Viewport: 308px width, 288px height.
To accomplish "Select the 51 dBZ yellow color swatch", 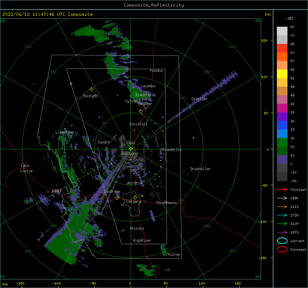I will (x=282, y=74).
